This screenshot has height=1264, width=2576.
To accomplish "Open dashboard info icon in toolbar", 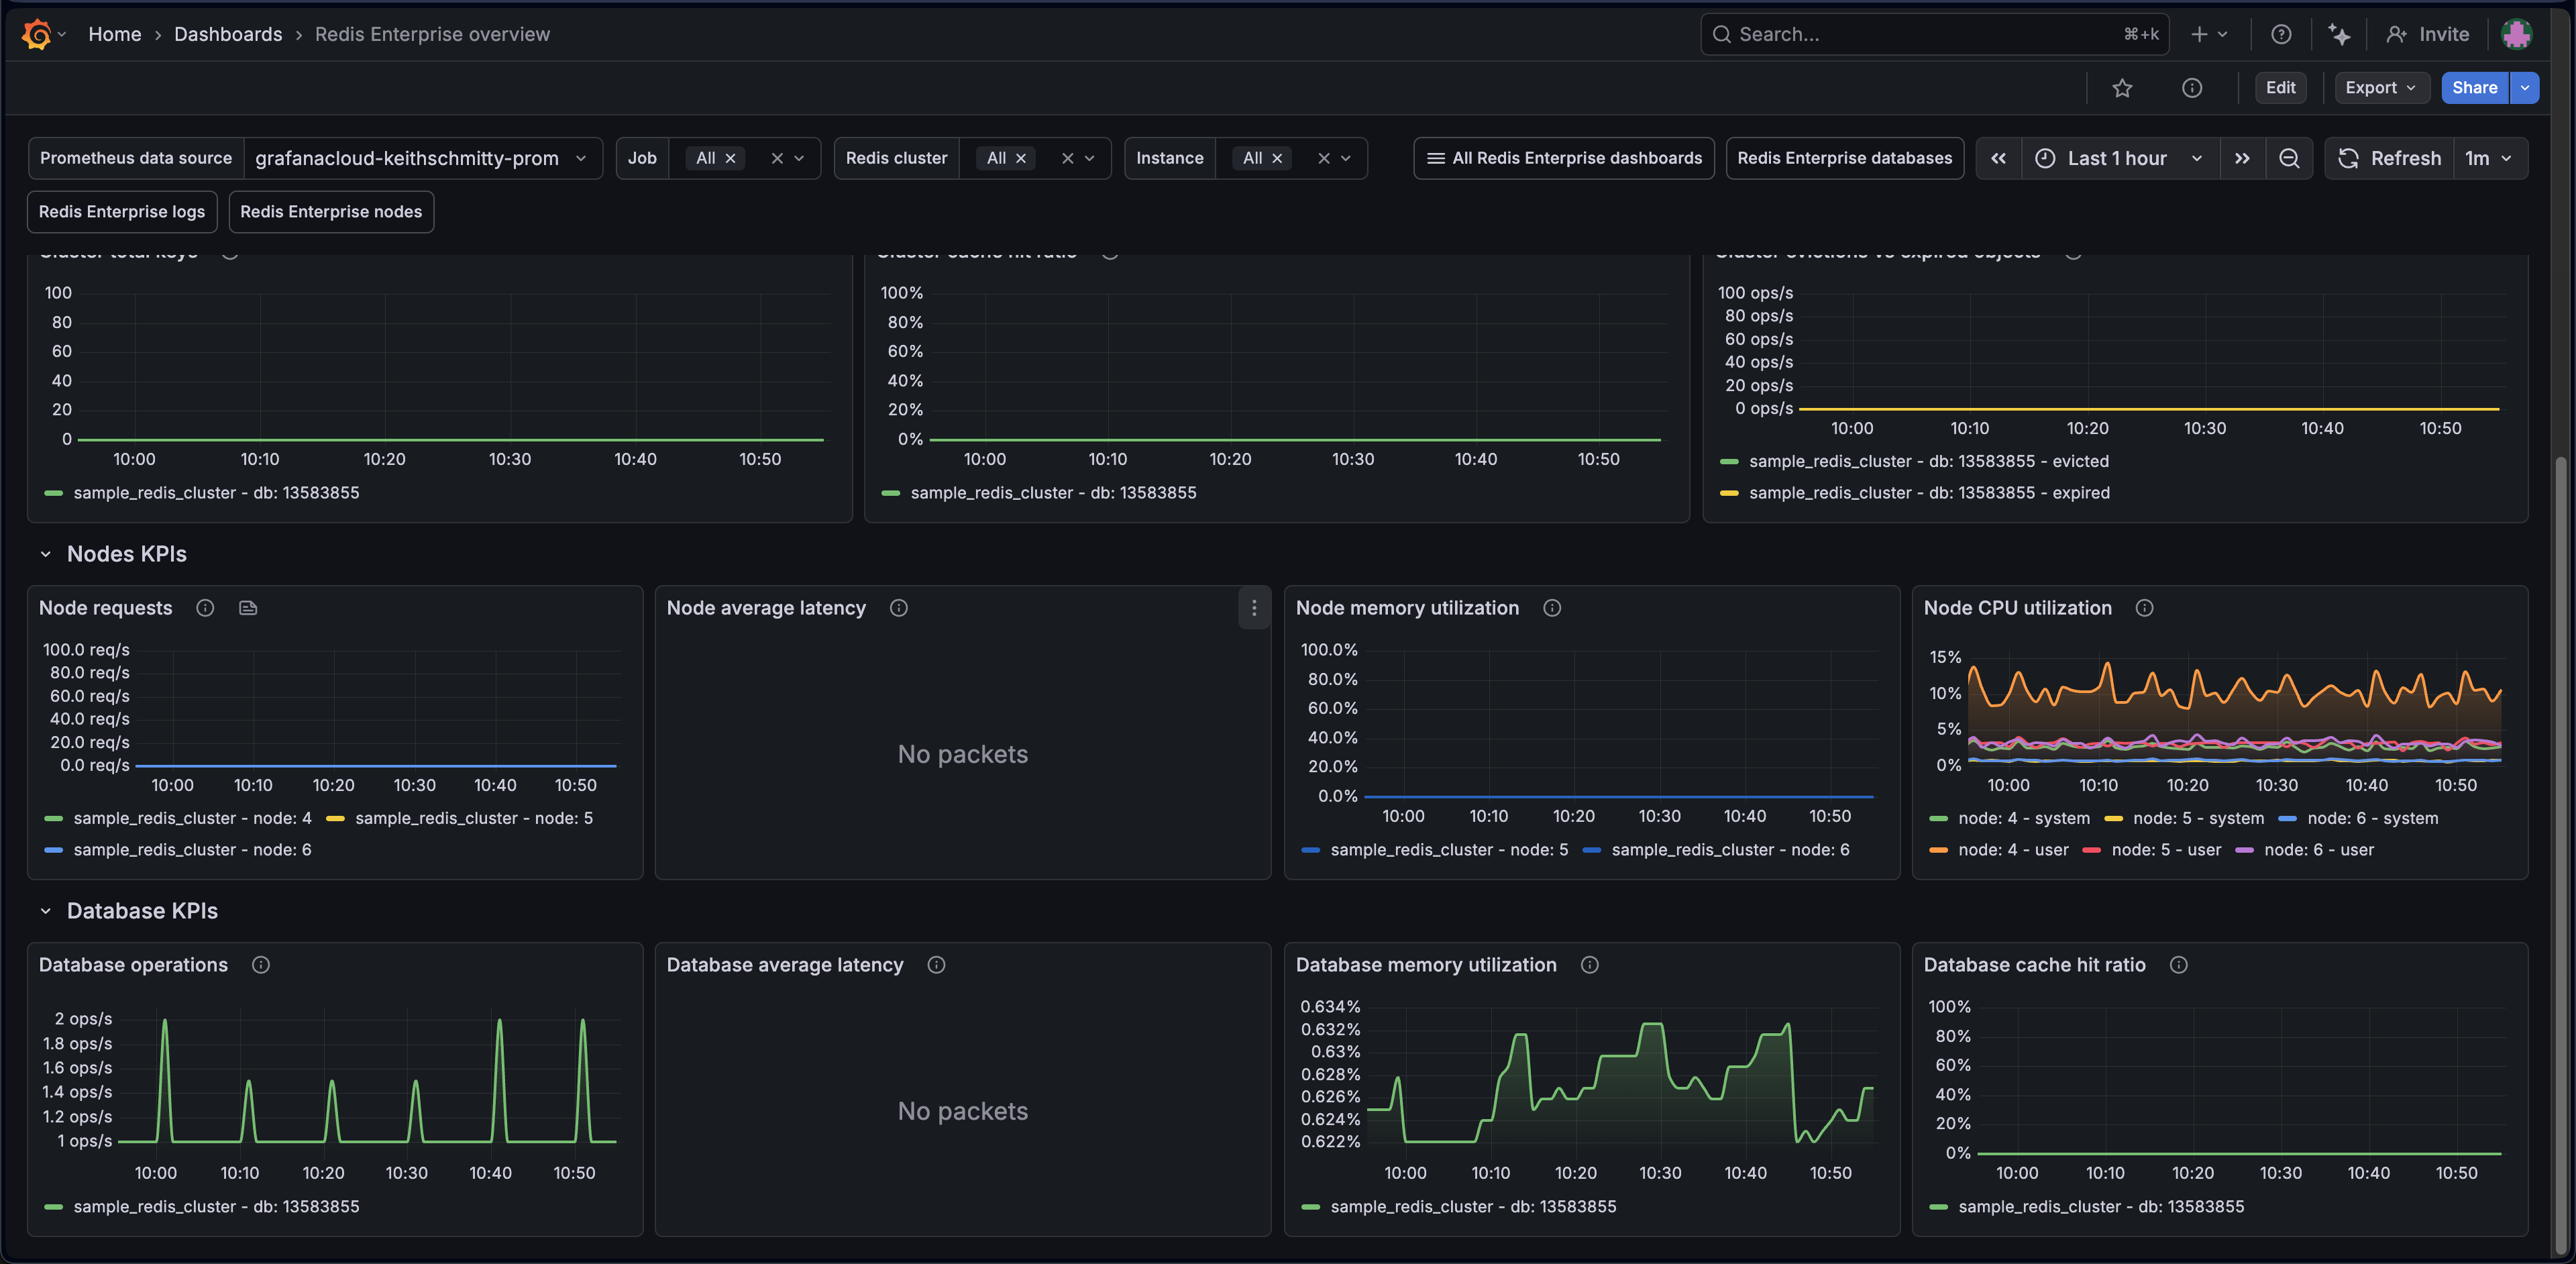I will point(2192,88).
